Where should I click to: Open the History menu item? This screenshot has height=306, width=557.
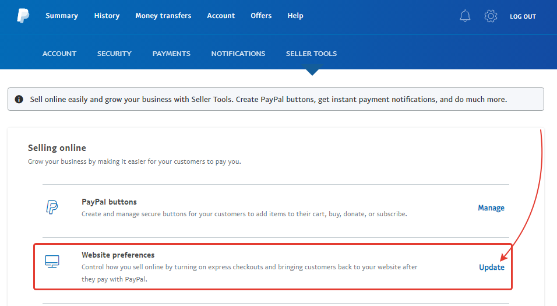pos(107,16)
